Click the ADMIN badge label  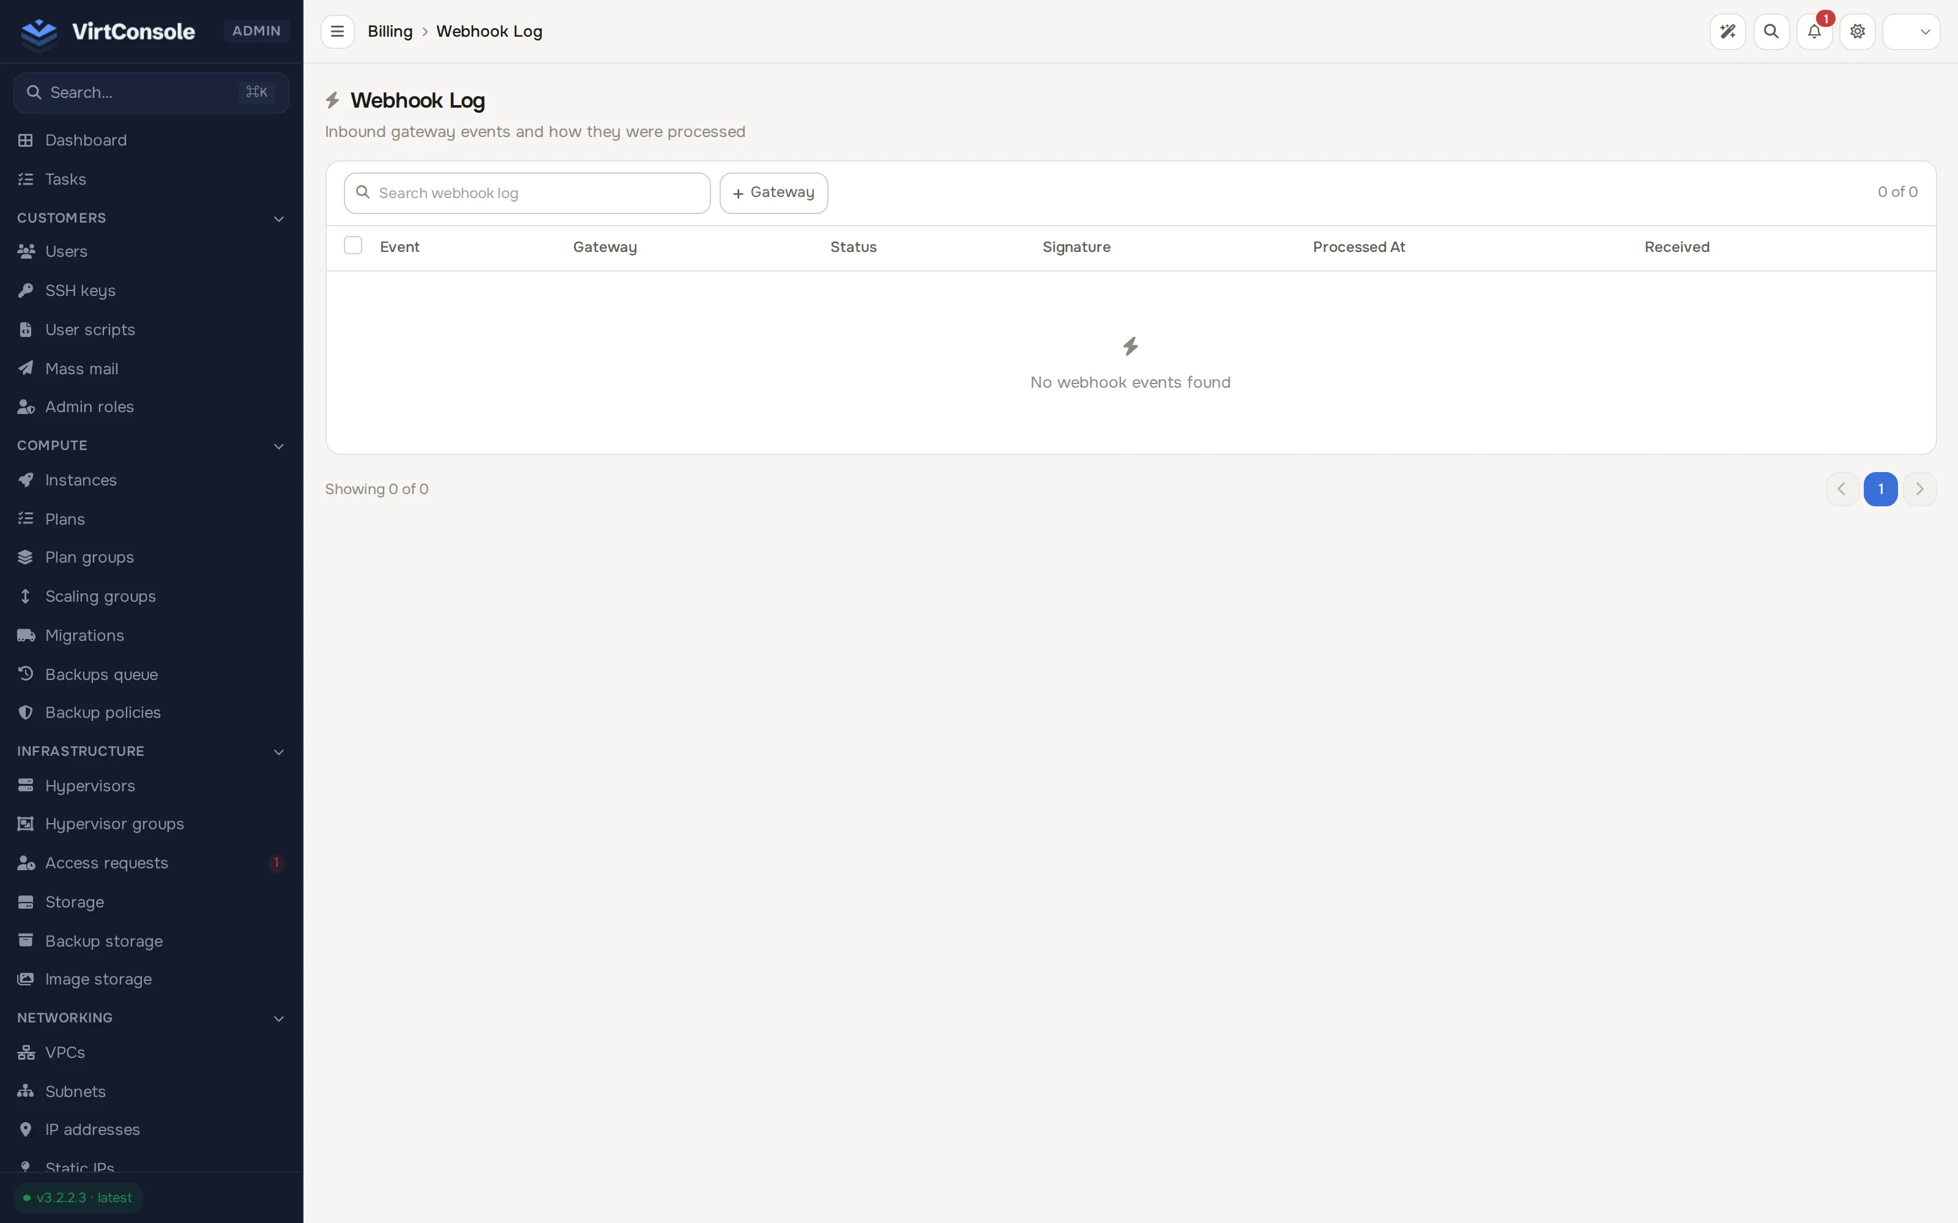click(256, 31)
